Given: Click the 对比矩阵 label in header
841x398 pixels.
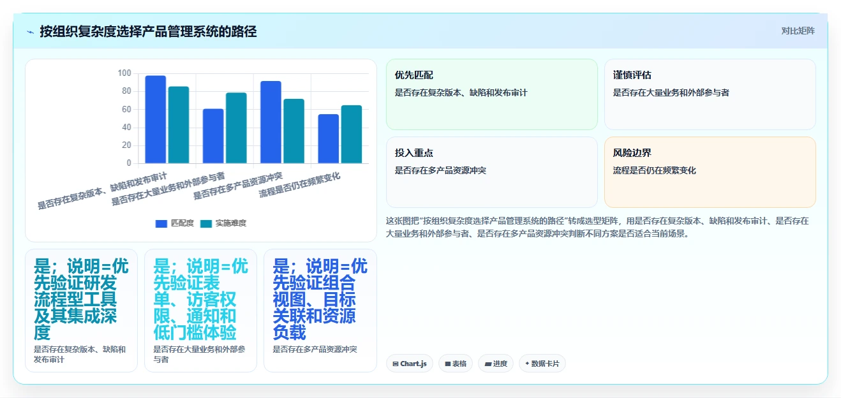Looking at the screenshot, I should (798, 31).
